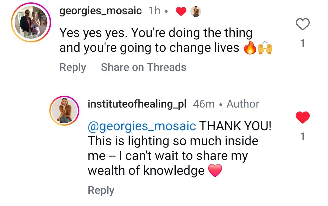Unlike the instituteofhealing_pl reply's red heart
The image size is (328, 206).
[302, 118]
